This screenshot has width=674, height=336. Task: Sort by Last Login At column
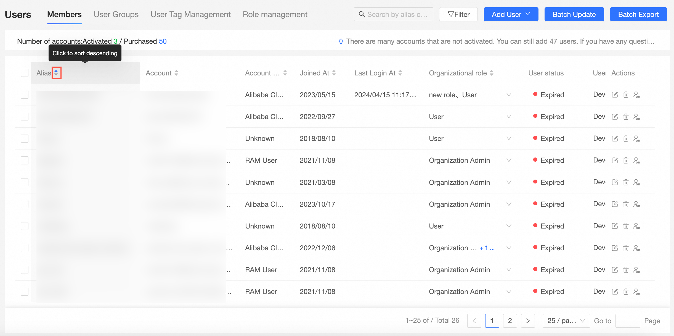(x=400, y=73)
